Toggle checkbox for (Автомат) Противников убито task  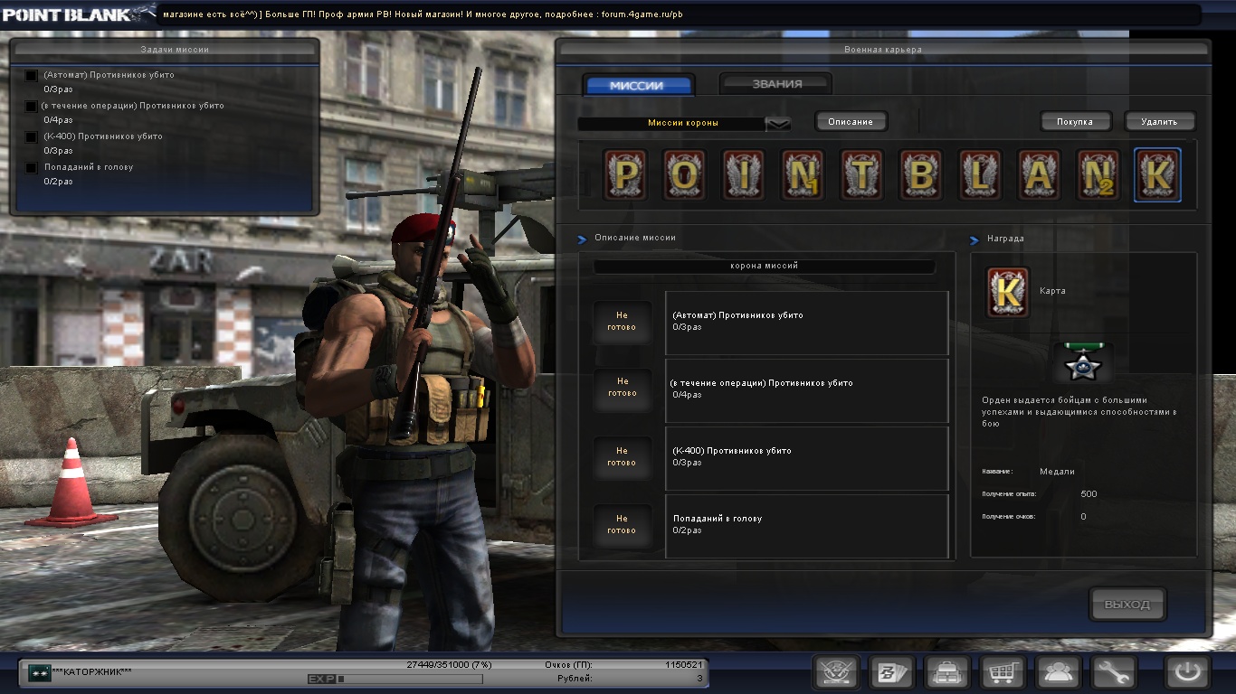click(32, 76)
